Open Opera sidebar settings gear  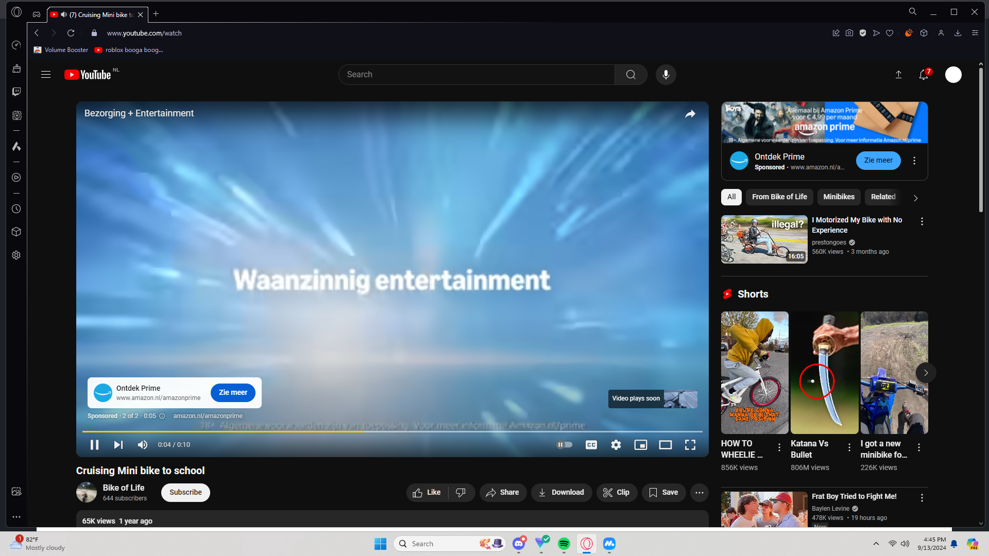pos(16,255)
